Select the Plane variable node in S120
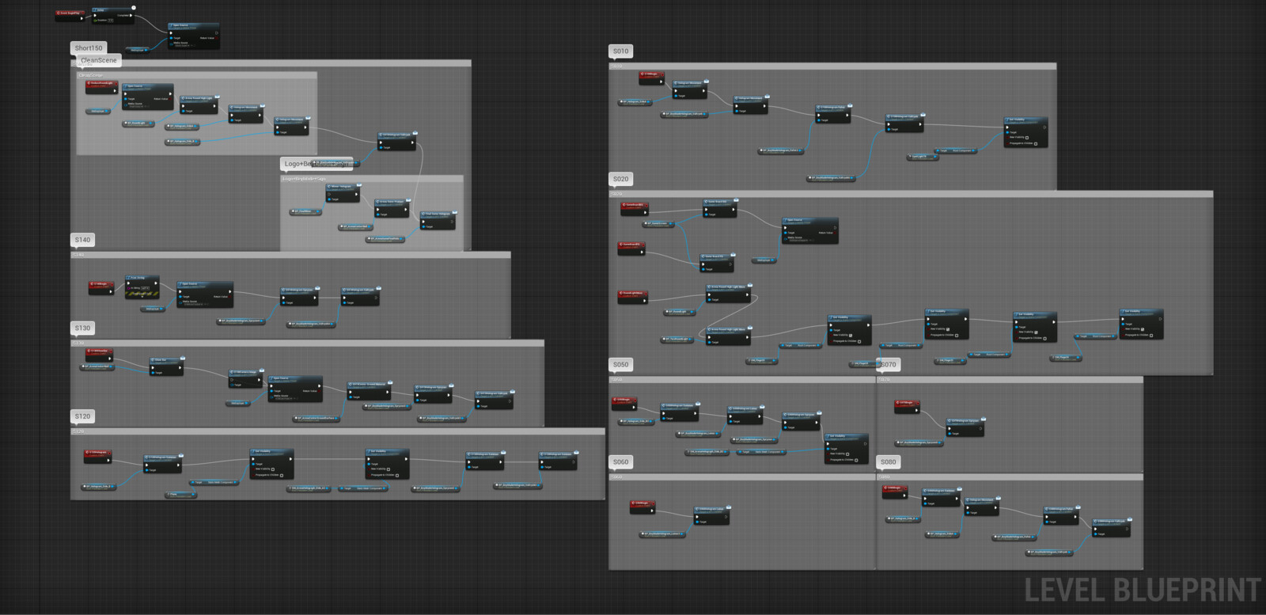This screenshot has height=615, width=1266. coord(181,495)
